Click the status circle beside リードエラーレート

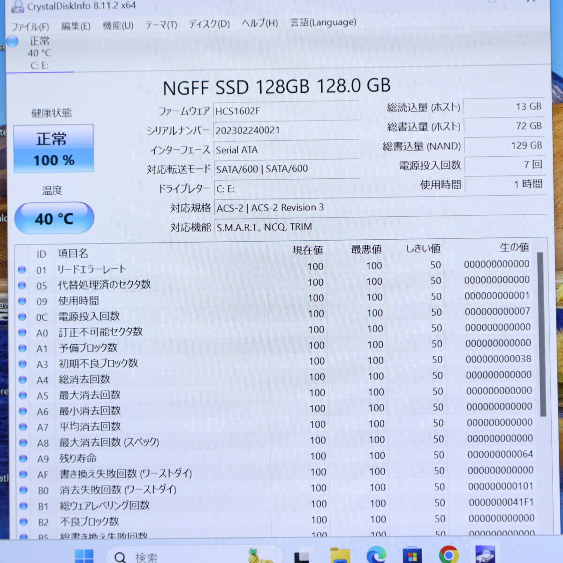point(22,270)
